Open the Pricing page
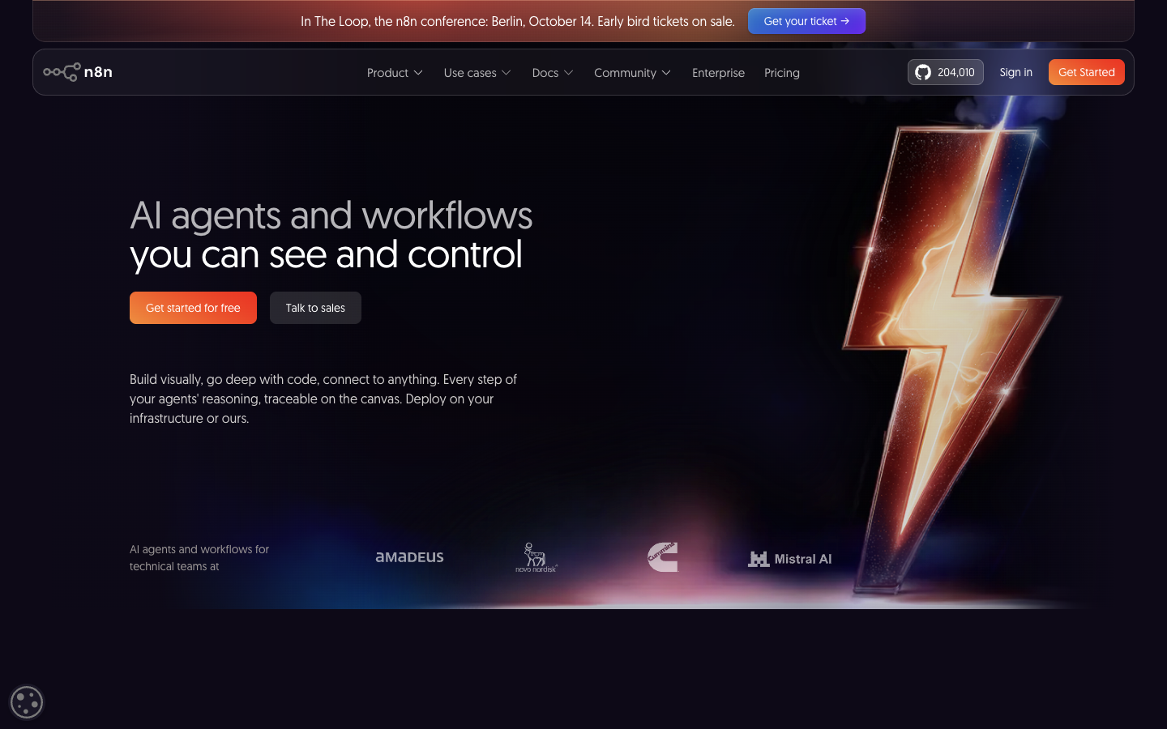The width and height of the screenshot is (1167, 729). click(x=782, y=73)
